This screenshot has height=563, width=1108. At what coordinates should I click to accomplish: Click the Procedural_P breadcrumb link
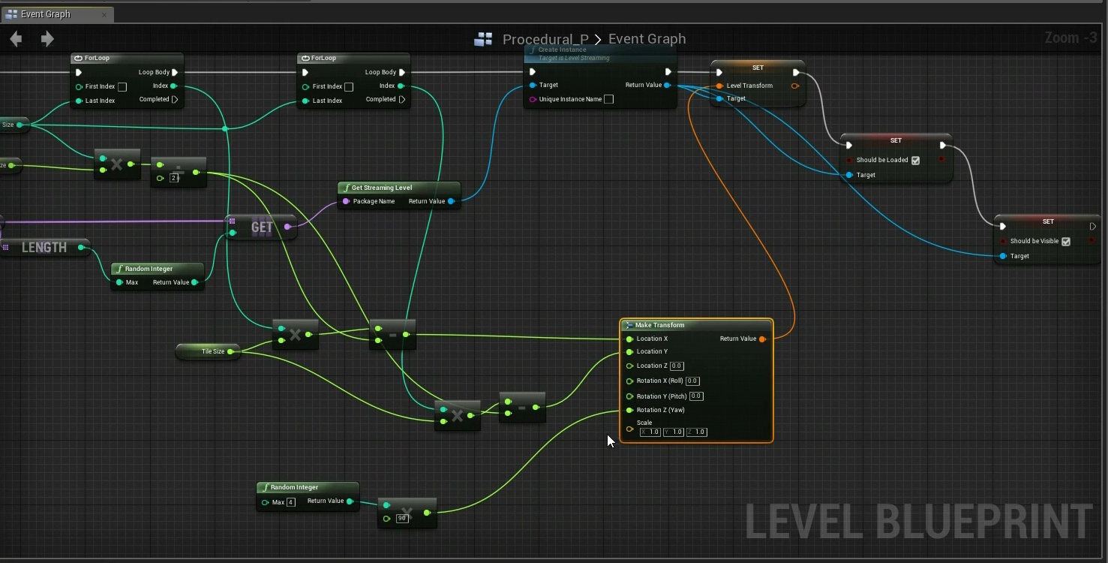coord(545,39)
